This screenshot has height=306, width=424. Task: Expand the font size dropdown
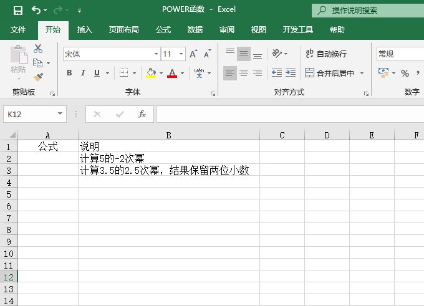(181, 54)
